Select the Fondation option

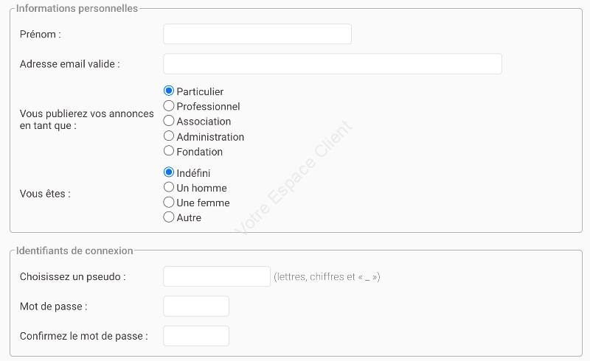169,151
